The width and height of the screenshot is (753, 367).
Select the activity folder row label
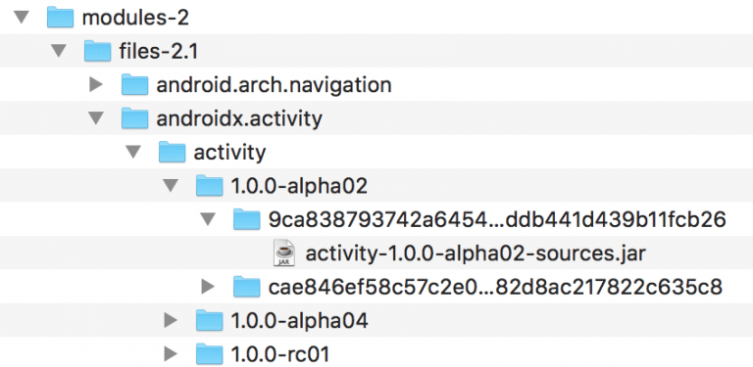coord(229,153)
